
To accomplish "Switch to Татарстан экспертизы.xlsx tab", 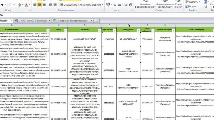I will click(x=73, y=21).
